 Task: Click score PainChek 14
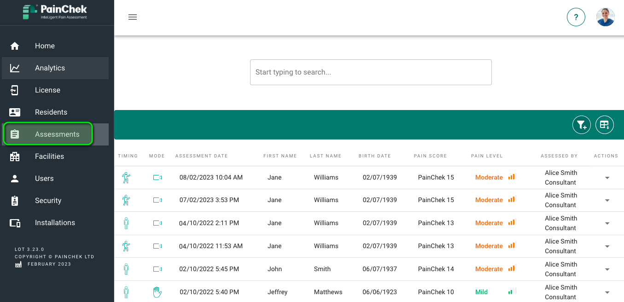pos(436,269)
